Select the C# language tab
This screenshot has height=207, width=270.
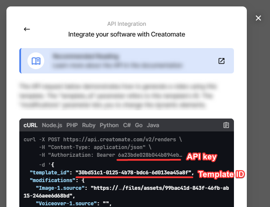(x=127, y=125)
